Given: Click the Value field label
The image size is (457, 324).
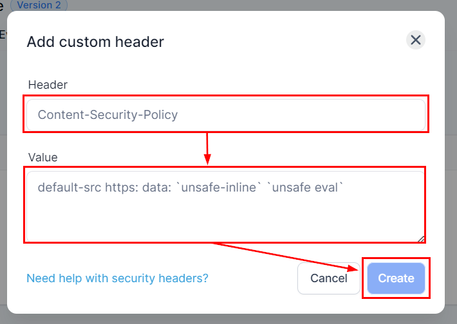Looking at the screenshot, I should pos(43,157).
